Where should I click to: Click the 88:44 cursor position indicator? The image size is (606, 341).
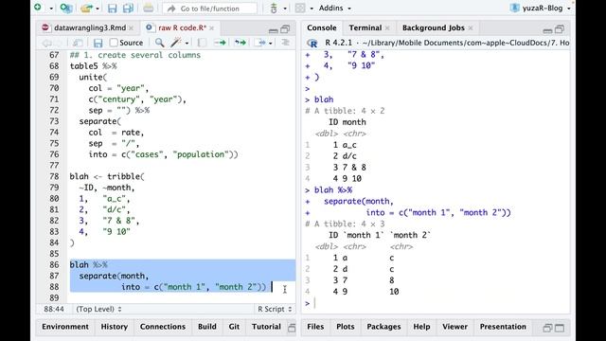point(54,310)
